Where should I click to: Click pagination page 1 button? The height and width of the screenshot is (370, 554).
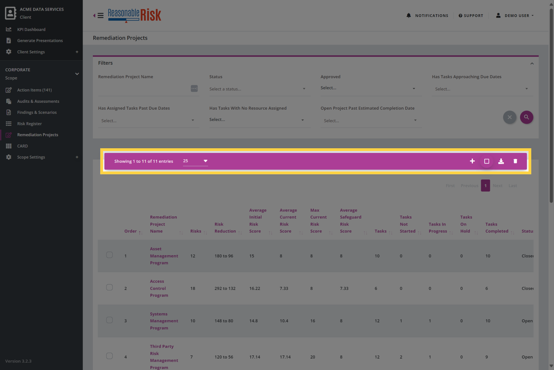click(485, 186)
